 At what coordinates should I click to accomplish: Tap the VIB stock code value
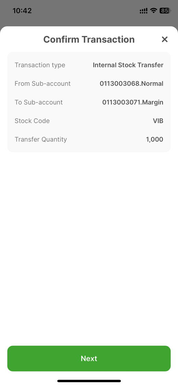[158, 121]
